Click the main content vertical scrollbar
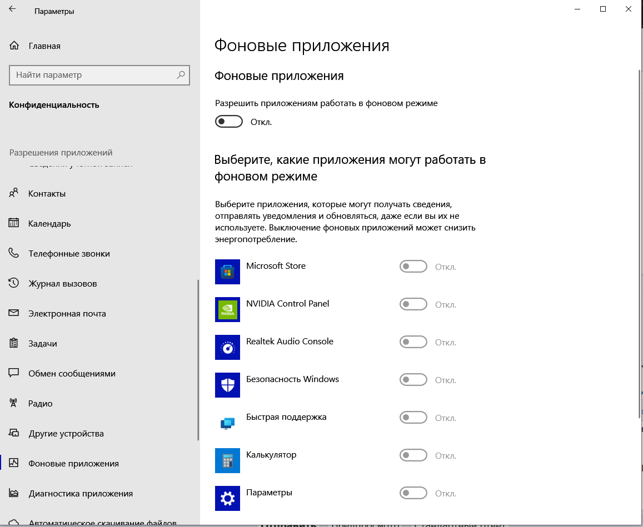This screenshot has width=643, height=527. (640, 244)
